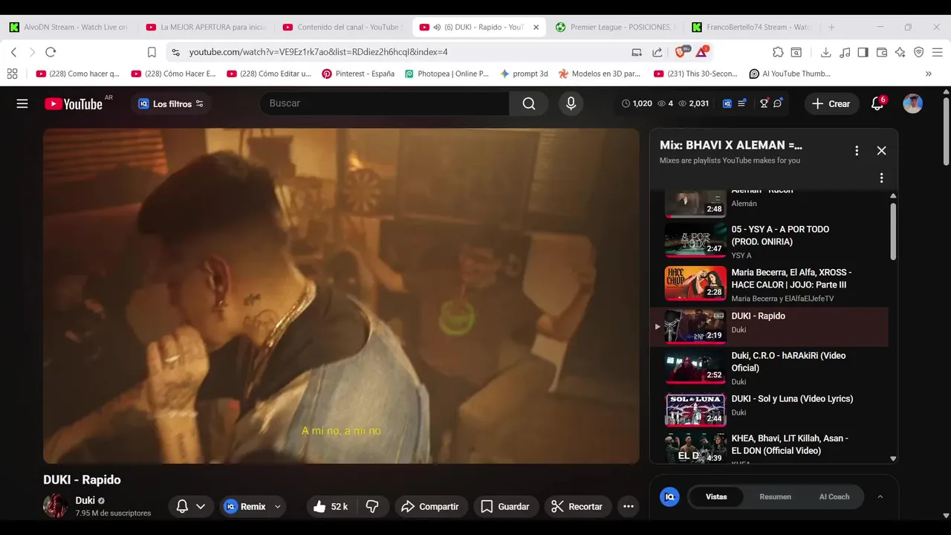Reload the current page
The image size is (951, 535).
pos(51,52)
